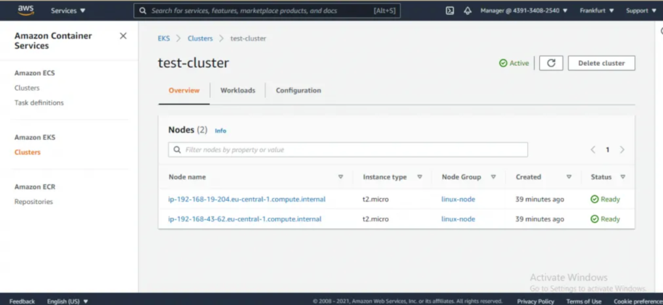Close the Amazon Container Services sidebar
Screen dimensions: 663x305
pos(123,36)
